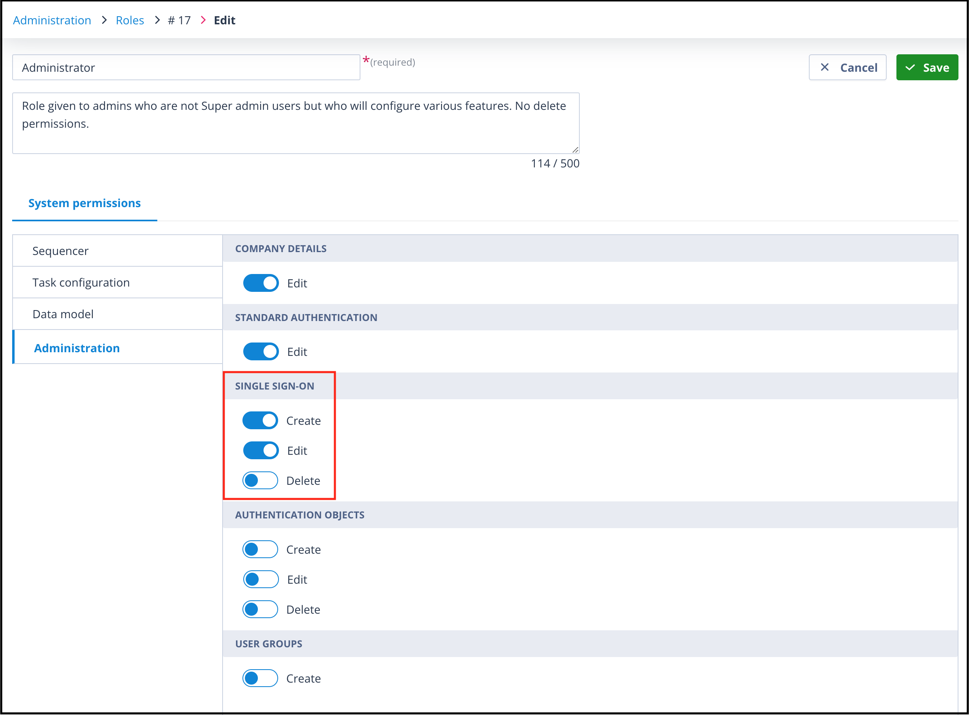The height and width of the screenshot is (715, 969).
Task: Click the STANDARD AUTHENTICATION section header
Action: (x=590, y=317)
